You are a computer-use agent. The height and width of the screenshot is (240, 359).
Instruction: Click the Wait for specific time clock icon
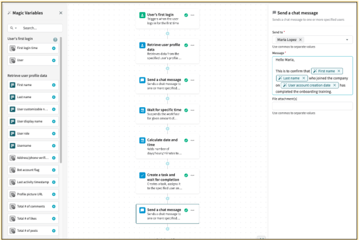tap(142, 110)
